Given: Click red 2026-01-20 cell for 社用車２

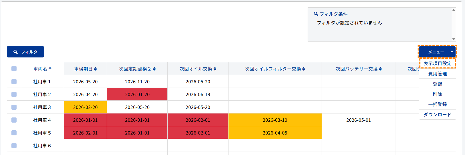Looking at the screenshot, I should (137, 94).
